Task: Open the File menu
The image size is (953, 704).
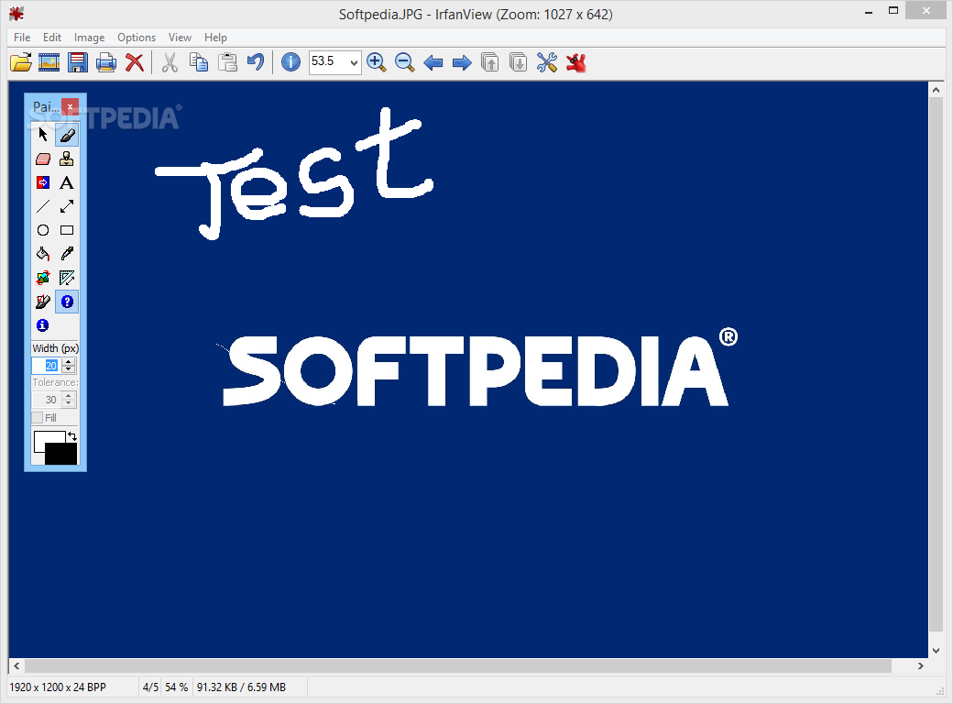Action: pyautogui.click(x=22, y=37)
